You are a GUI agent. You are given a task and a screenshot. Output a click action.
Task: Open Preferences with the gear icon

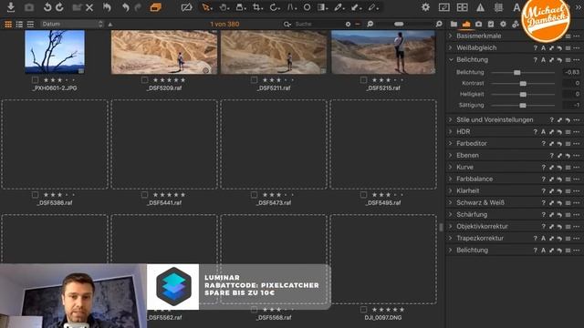(425, 7)
